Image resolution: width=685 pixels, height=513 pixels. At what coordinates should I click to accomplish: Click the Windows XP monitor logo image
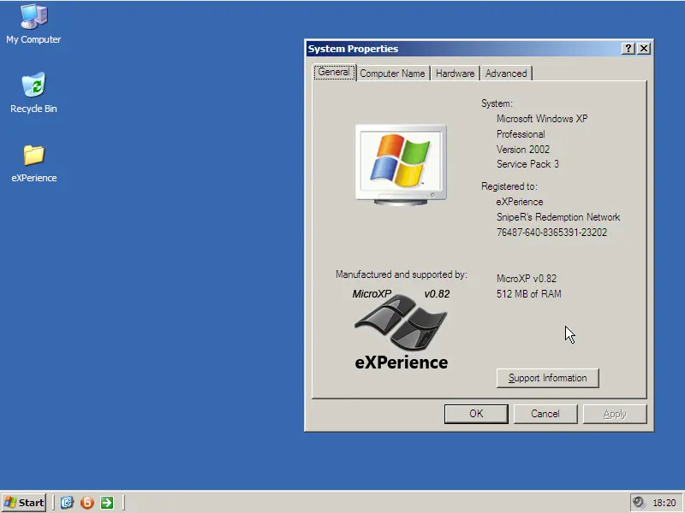[x=401, y=165]
